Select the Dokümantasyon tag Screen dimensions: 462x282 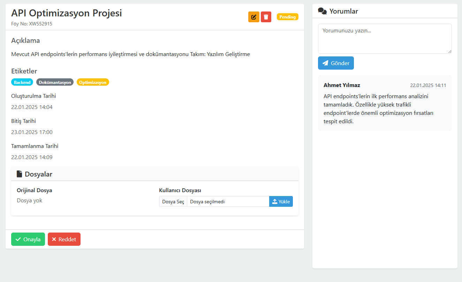click(55, 83)
